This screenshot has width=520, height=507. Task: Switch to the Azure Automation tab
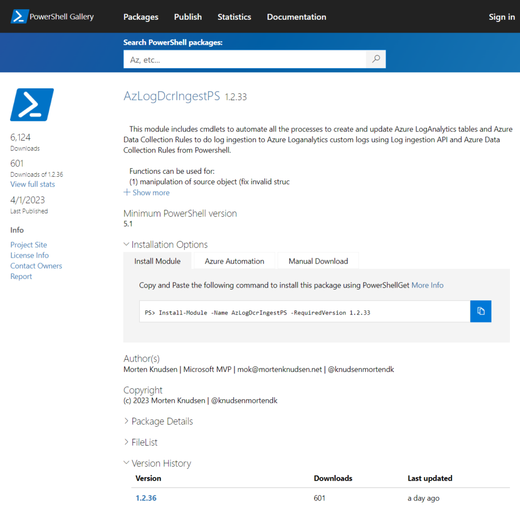[235, 261]
